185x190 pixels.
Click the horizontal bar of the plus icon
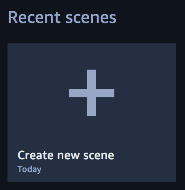pos(78,93)
